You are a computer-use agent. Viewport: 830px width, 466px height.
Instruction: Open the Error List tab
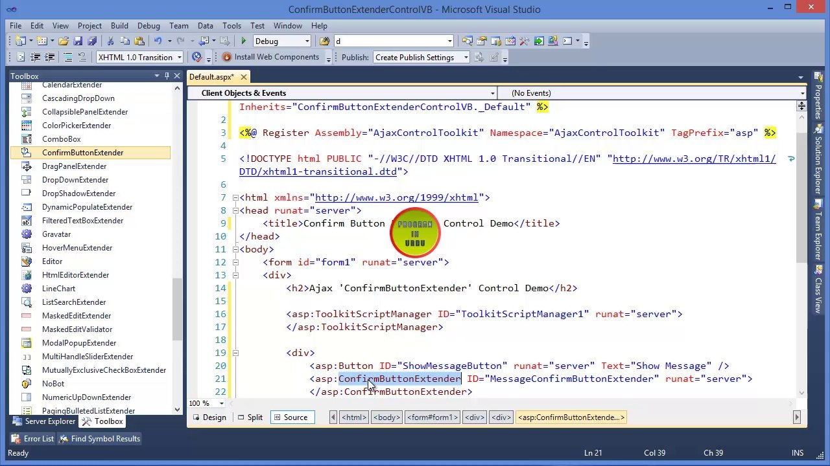[33, 439]
